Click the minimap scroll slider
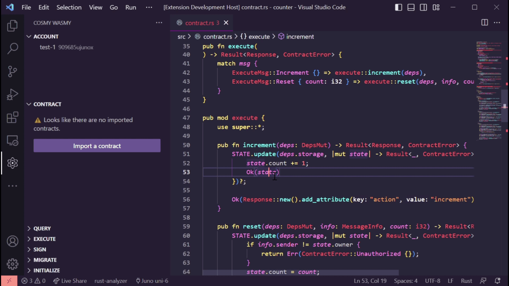509x286 pixels. point(504,106)
